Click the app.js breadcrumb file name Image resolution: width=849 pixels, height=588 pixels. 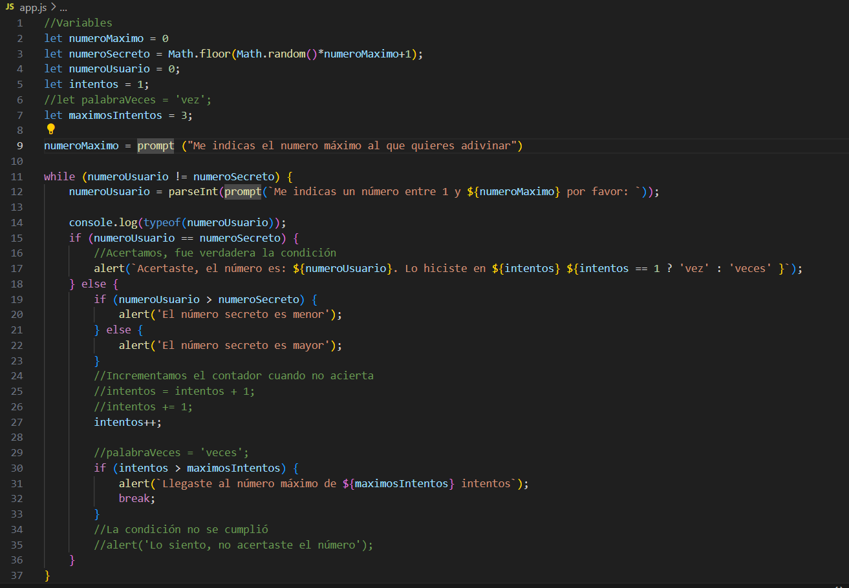(32, 7)
